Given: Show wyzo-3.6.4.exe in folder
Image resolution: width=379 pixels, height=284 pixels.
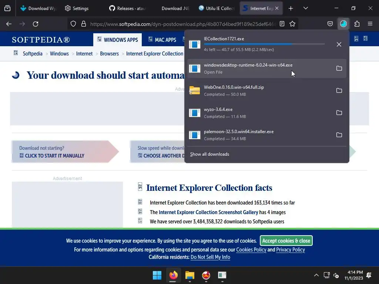Looking at the screenshot, I should [339, 113].
